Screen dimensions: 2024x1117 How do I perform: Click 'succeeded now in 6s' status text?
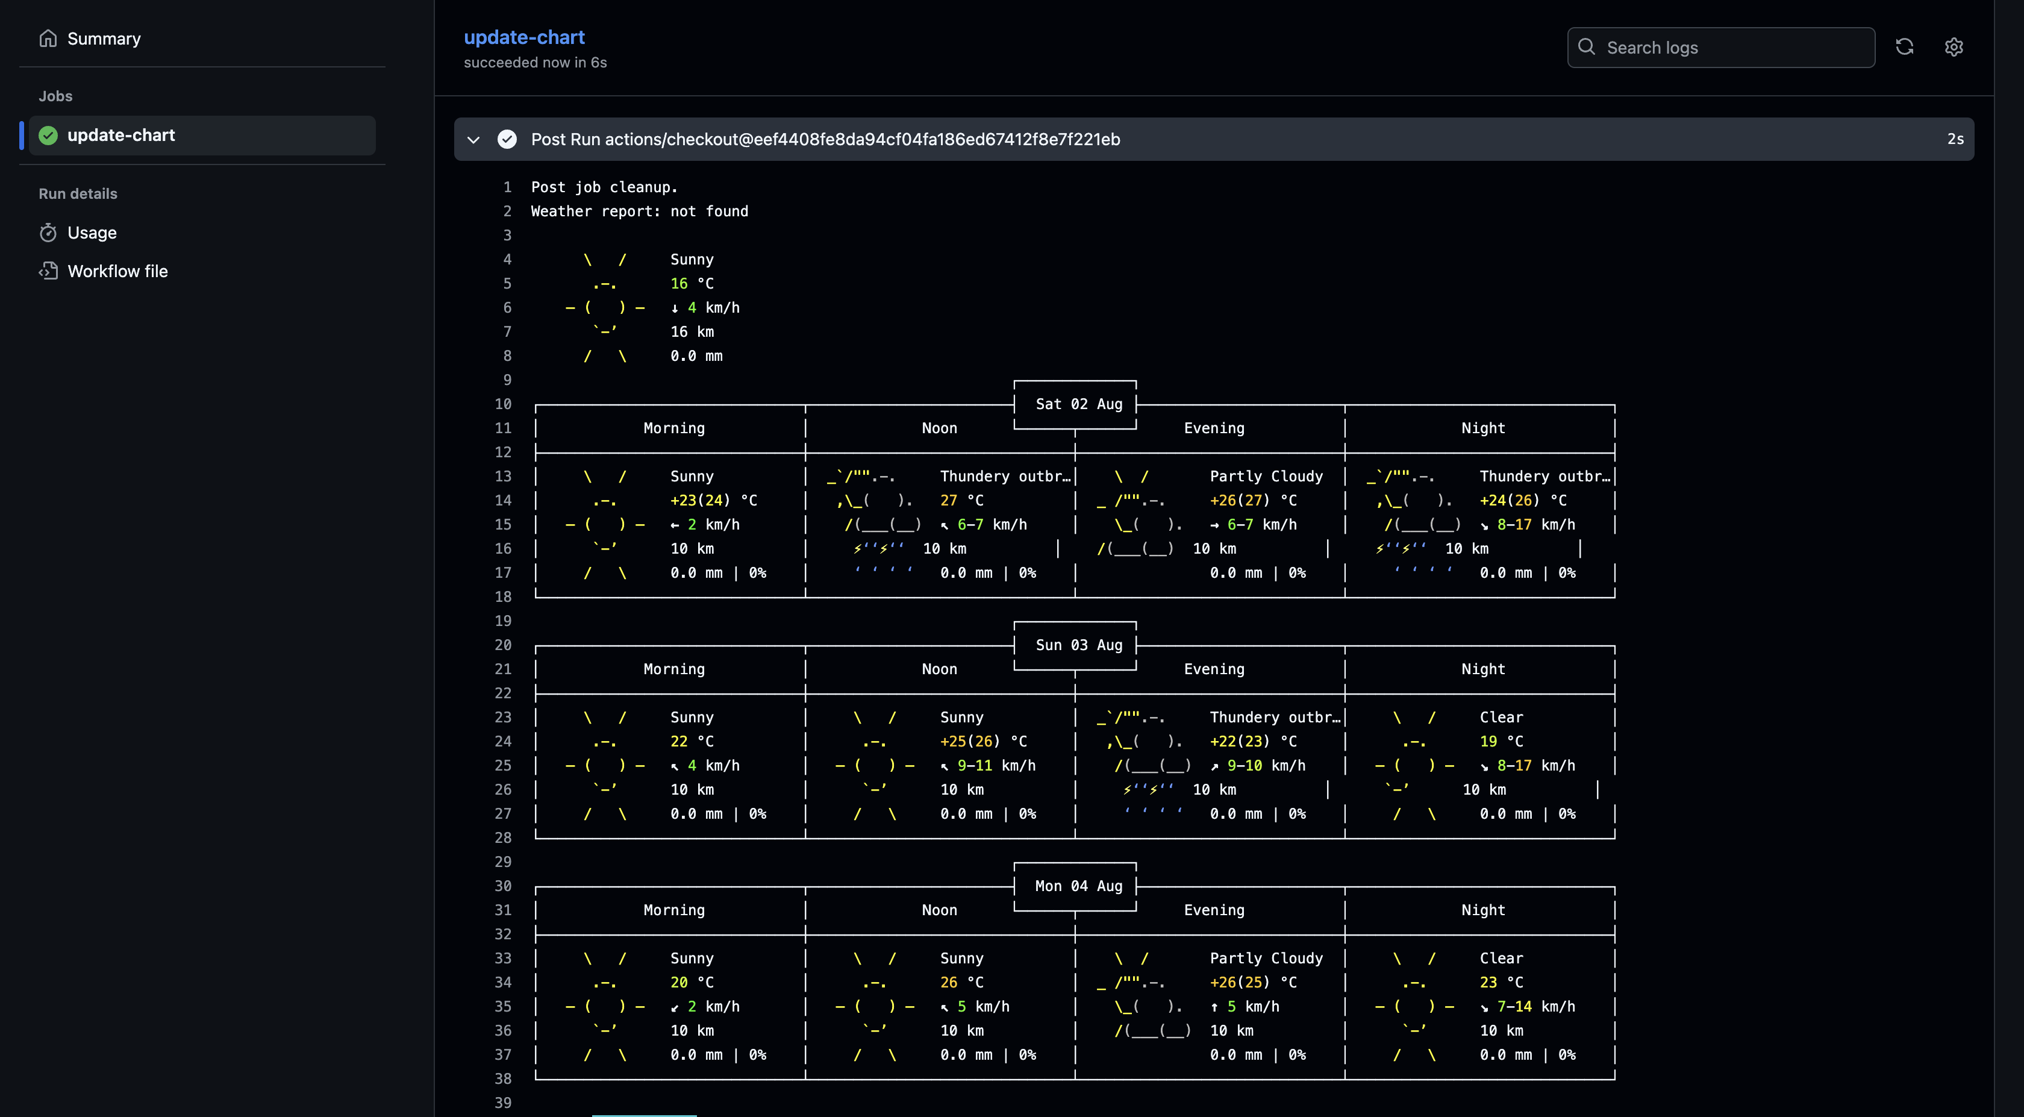[x=535, y=62]
